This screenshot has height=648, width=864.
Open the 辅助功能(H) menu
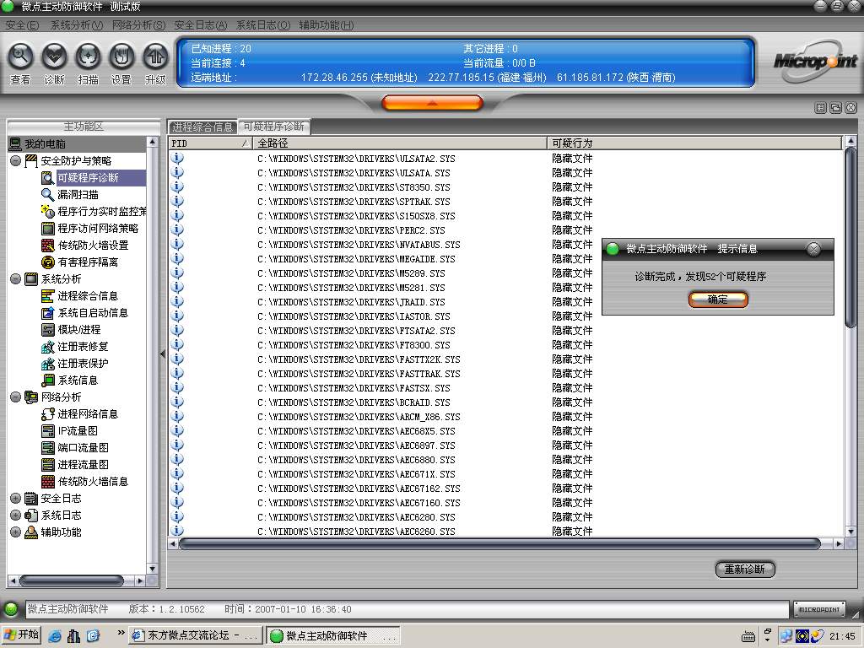(327, 24)
